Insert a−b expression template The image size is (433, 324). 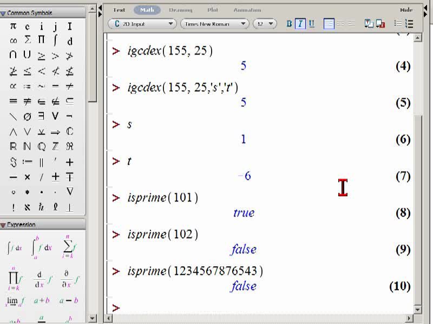pyautogui.click(x=69, y=300)
